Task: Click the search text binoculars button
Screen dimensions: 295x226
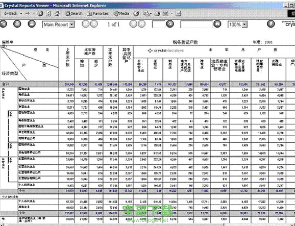Action: click(x=217, y=24)
